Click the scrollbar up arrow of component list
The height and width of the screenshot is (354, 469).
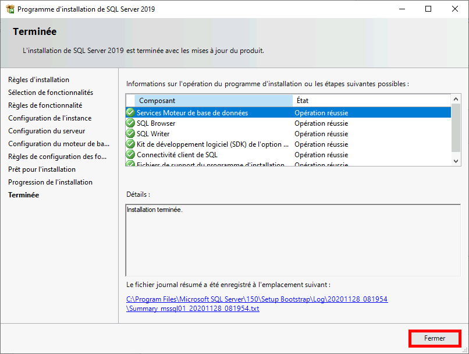pos(455,98)
